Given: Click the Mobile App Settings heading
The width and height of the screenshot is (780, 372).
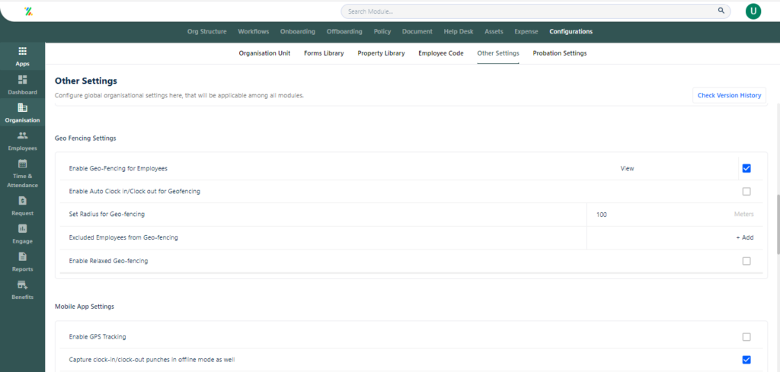Looking at the screenshot, I should 85,307.
